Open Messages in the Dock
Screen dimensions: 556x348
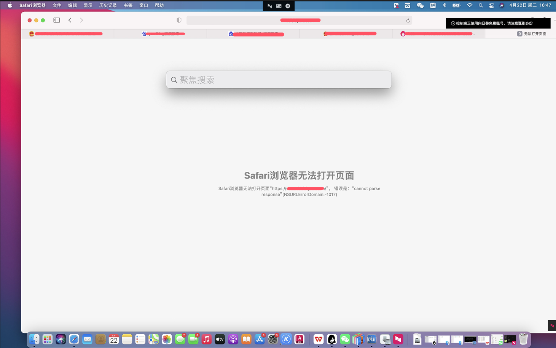pos(180,339)
